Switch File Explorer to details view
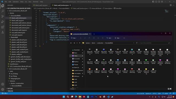The image size is (176, 99). pos(169,89)
